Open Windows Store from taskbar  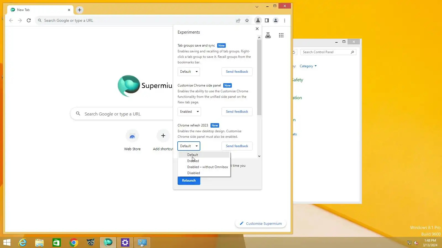[57, 242]
